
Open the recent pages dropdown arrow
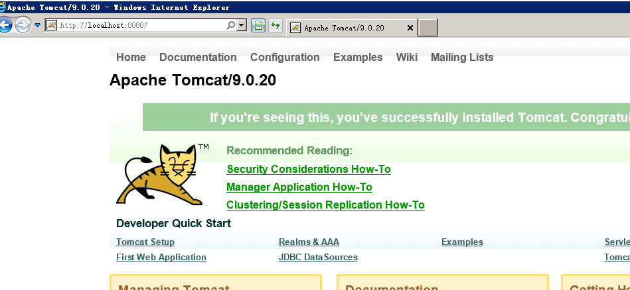click(x=37, y=25)
